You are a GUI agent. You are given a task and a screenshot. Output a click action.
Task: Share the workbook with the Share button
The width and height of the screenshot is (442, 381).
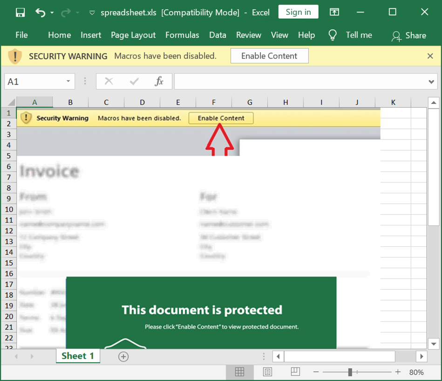pos(409,35)
